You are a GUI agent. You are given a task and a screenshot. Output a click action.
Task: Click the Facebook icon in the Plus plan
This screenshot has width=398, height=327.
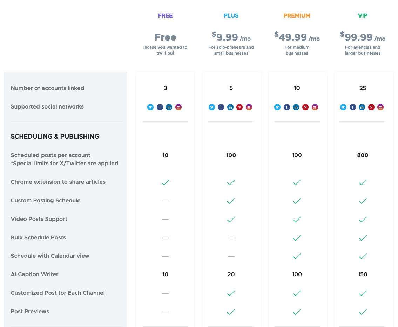coord(221,107)
